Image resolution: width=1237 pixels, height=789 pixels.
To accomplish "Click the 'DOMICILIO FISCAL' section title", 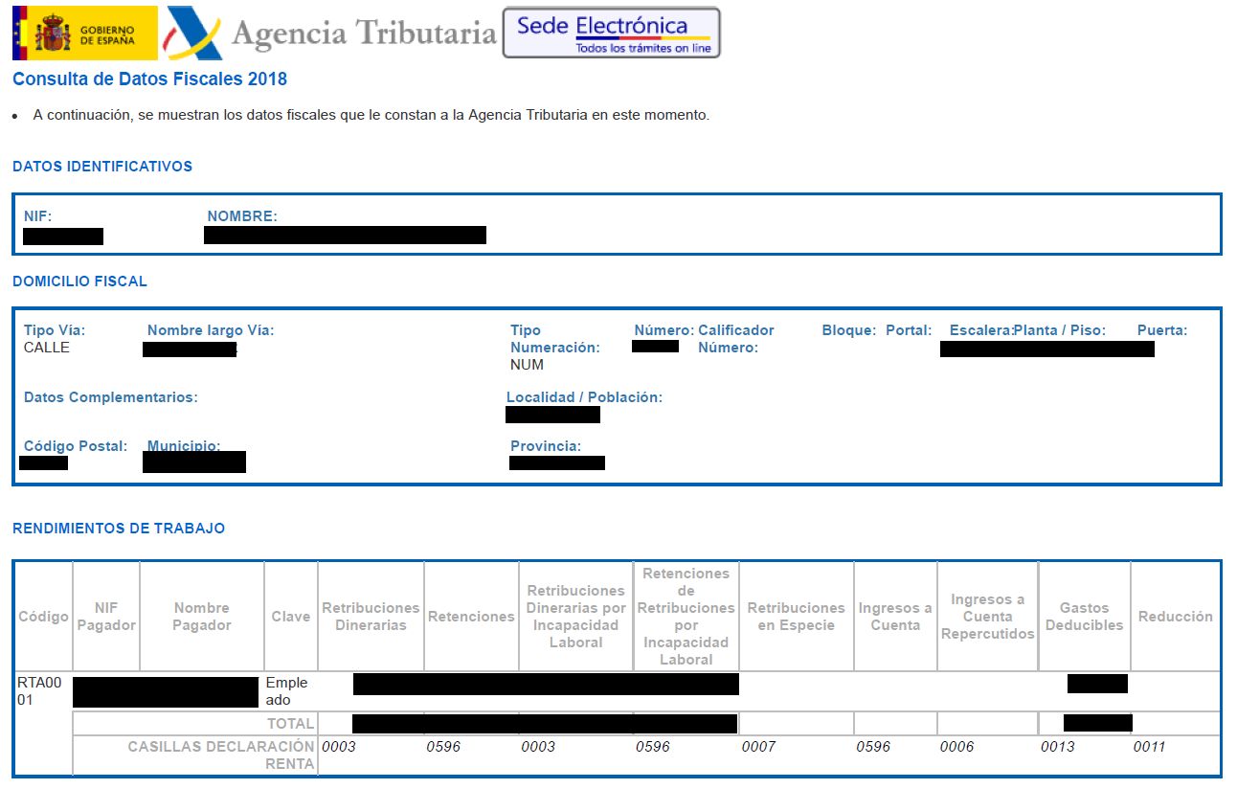I will 79,282.
